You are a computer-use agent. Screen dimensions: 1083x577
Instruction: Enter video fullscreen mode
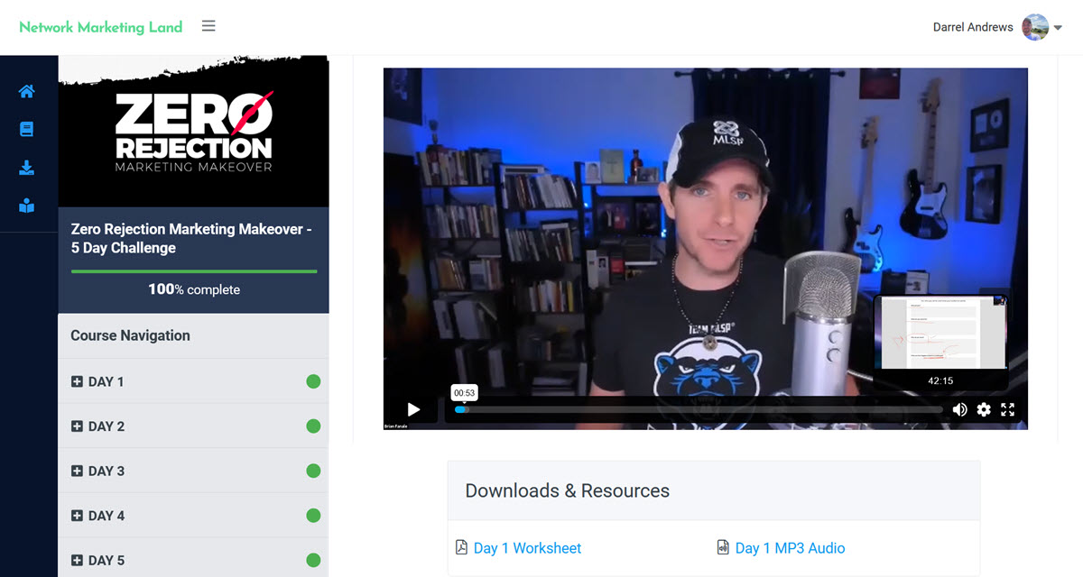[x=1008, y=409]
